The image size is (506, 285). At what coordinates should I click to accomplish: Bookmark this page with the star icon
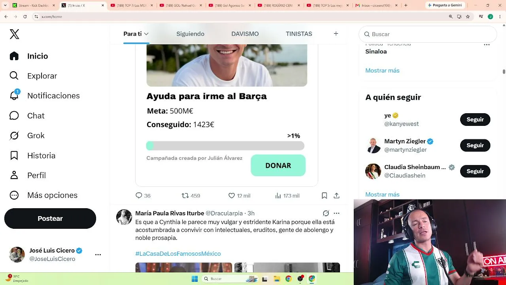[x=468, y=17]
